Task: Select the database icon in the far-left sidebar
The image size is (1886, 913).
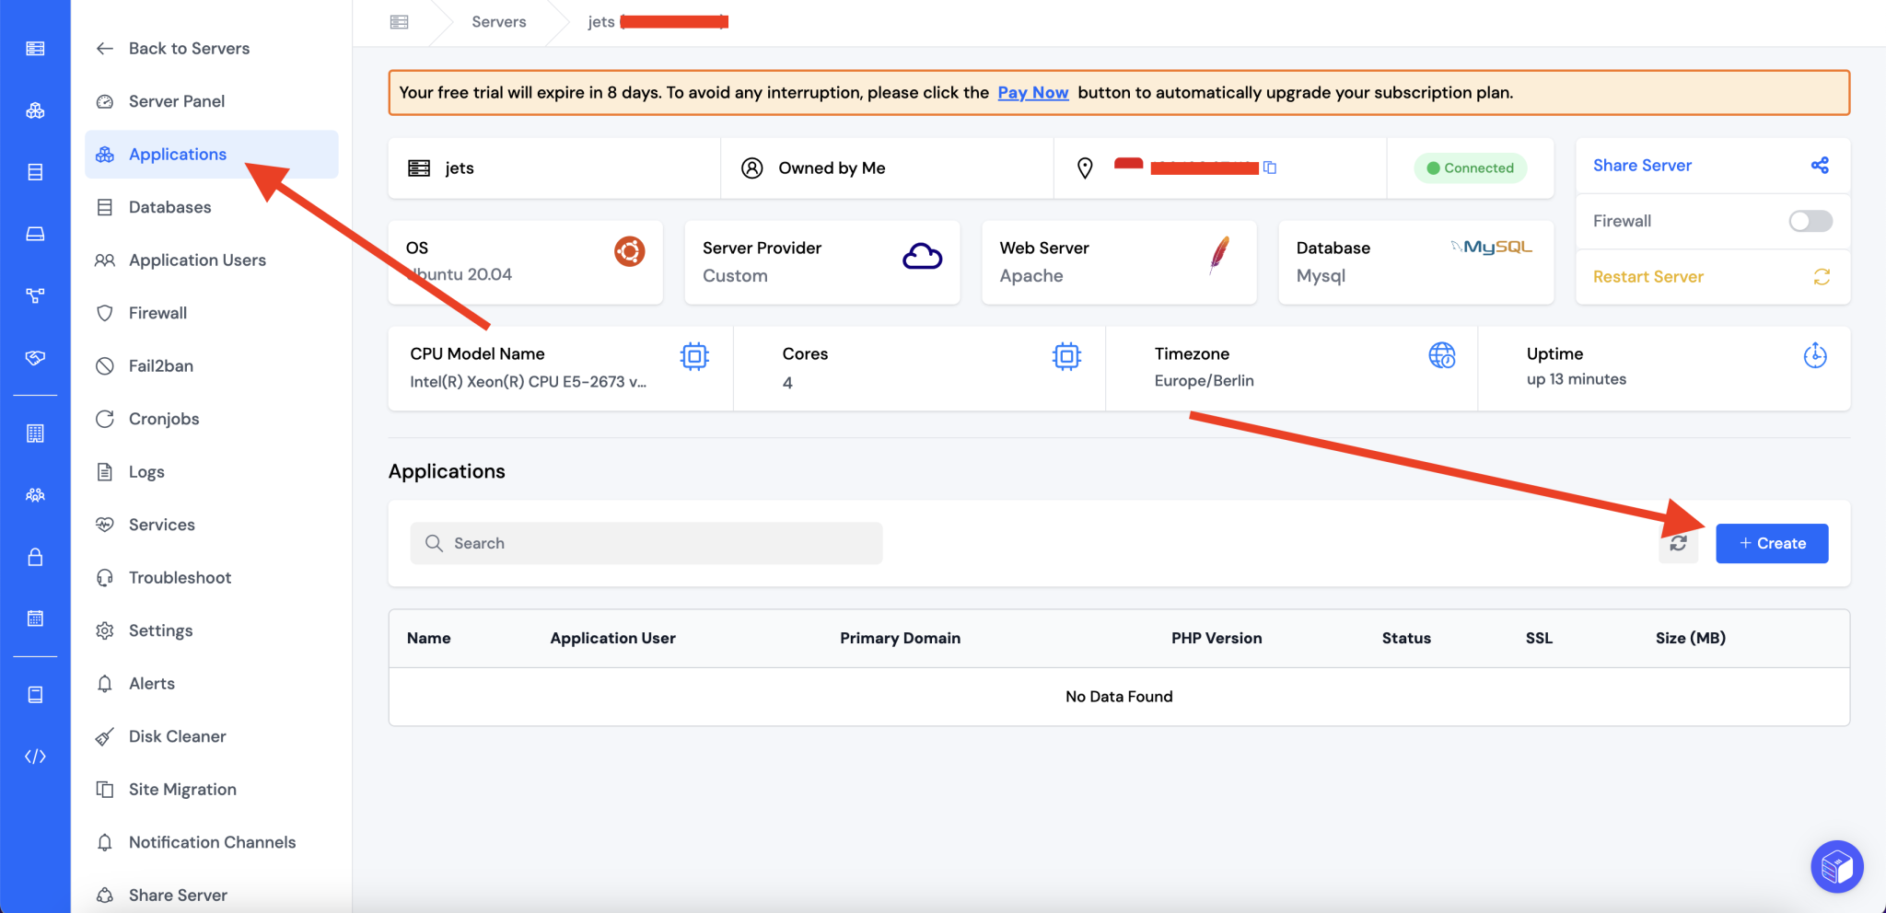Action: coord(36,171)
